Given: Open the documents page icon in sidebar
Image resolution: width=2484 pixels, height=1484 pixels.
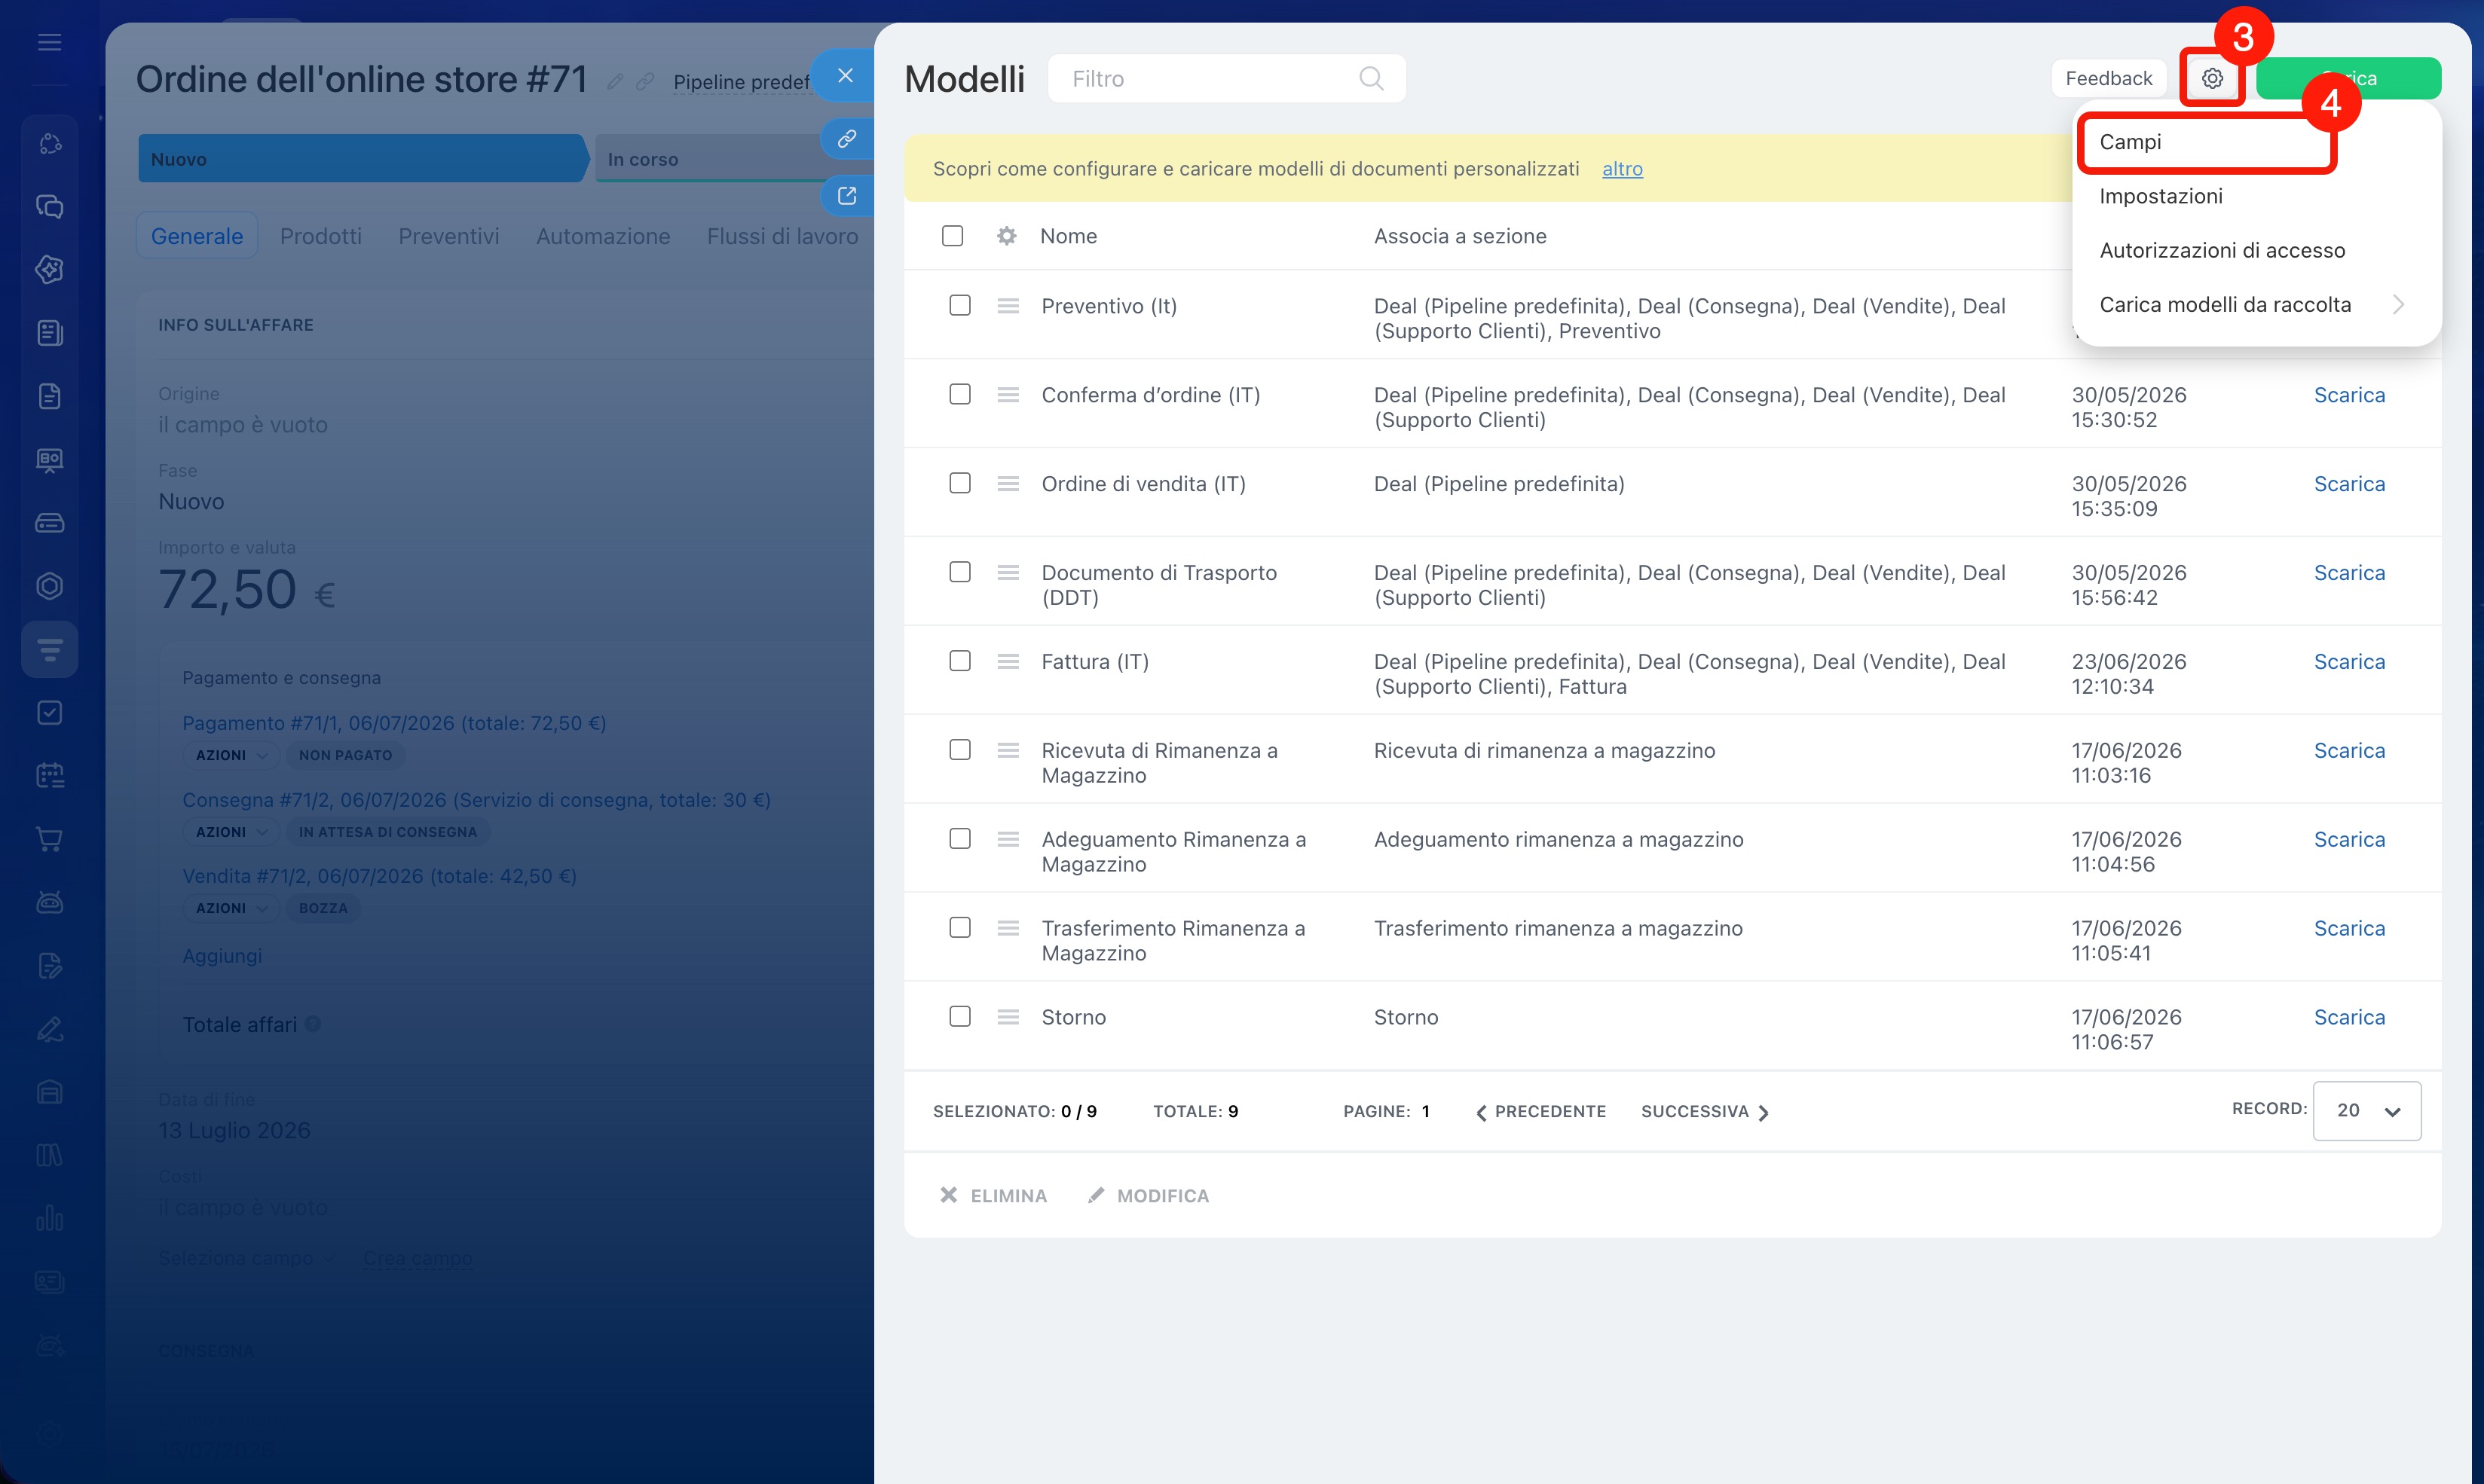Looking at the screenshot, I should click(x=49, y=396).
